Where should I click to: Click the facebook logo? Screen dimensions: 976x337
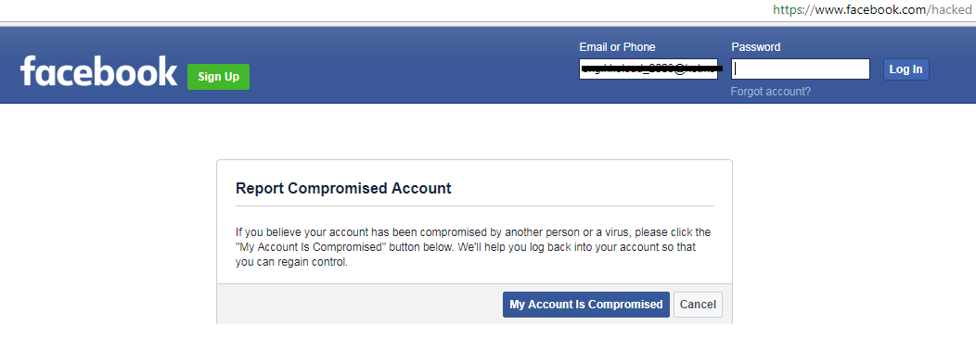(98, 70)
